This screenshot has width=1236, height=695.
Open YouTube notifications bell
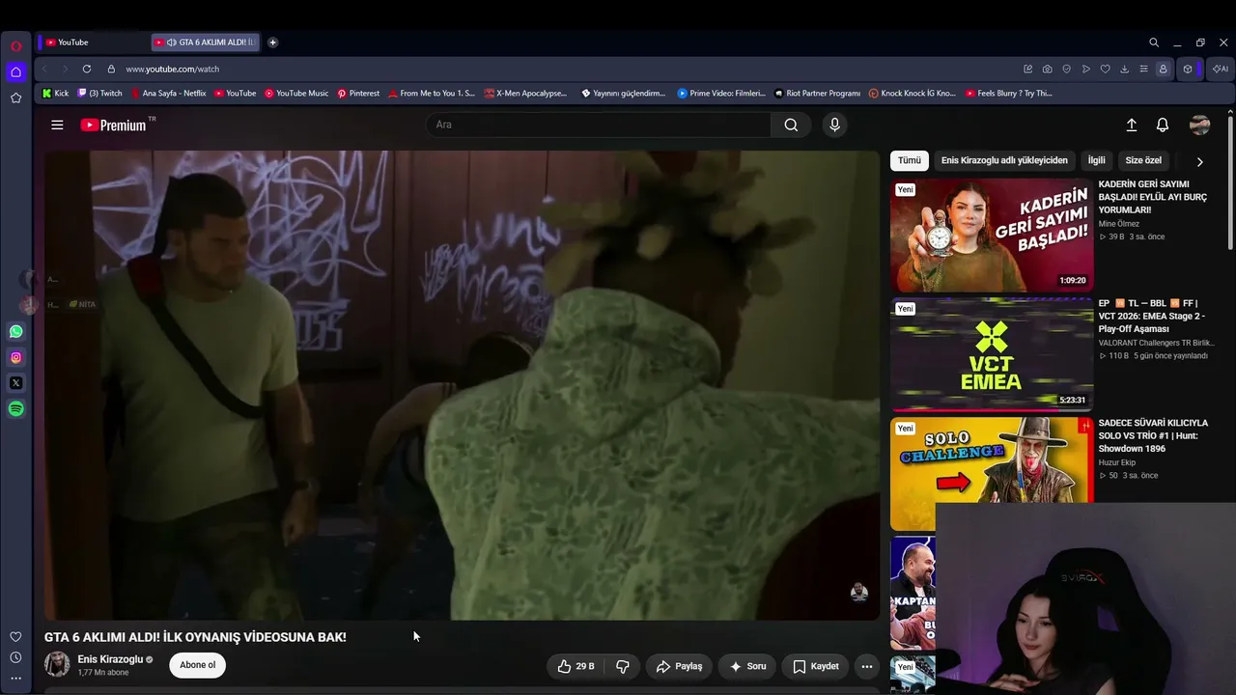coord(1163,125)
